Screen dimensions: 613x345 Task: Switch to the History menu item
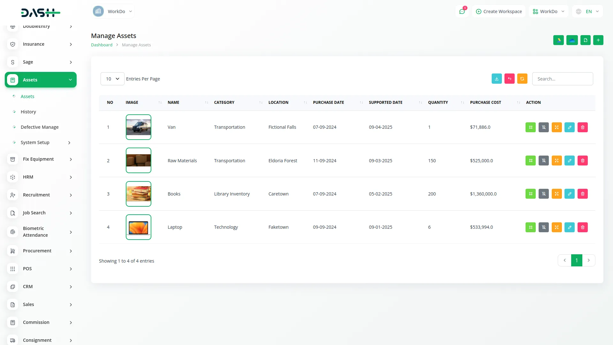28,111
